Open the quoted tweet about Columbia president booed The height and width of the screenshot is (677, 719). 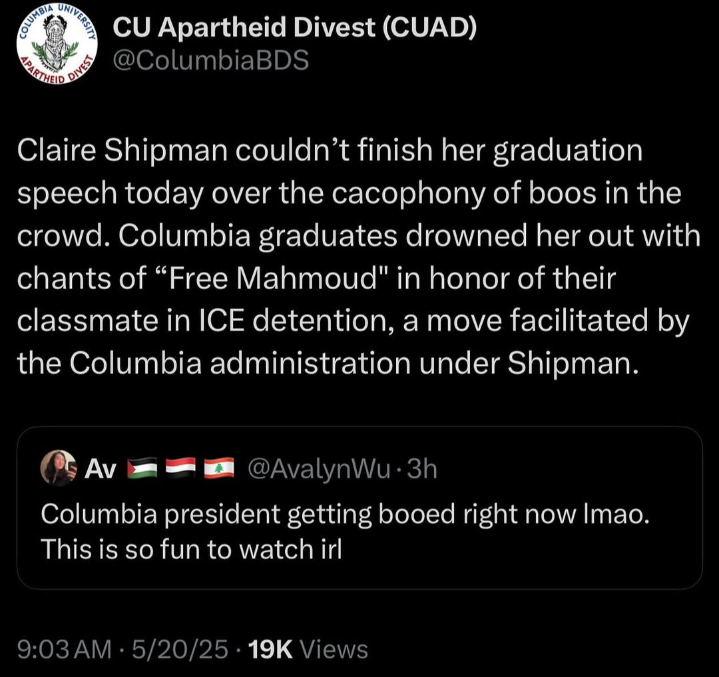(359, 526)
